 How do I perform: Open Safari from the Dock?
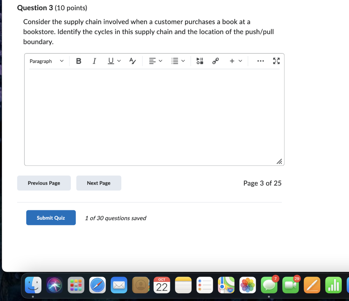97,285
